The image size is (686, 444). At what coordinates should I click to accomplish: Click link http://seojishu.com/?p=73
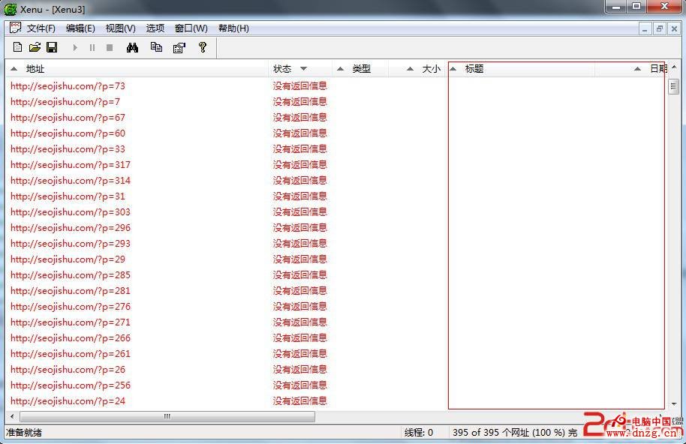pos(68,86)
